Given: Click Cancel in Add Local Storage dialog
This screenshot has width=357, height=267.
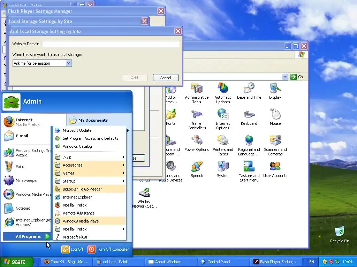Looking at the screenshot, I should tap(166, 78).
